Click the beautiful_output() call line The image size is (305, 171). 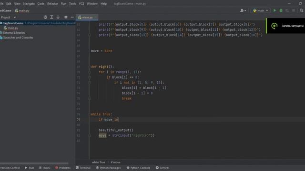[x=116, y=130]
